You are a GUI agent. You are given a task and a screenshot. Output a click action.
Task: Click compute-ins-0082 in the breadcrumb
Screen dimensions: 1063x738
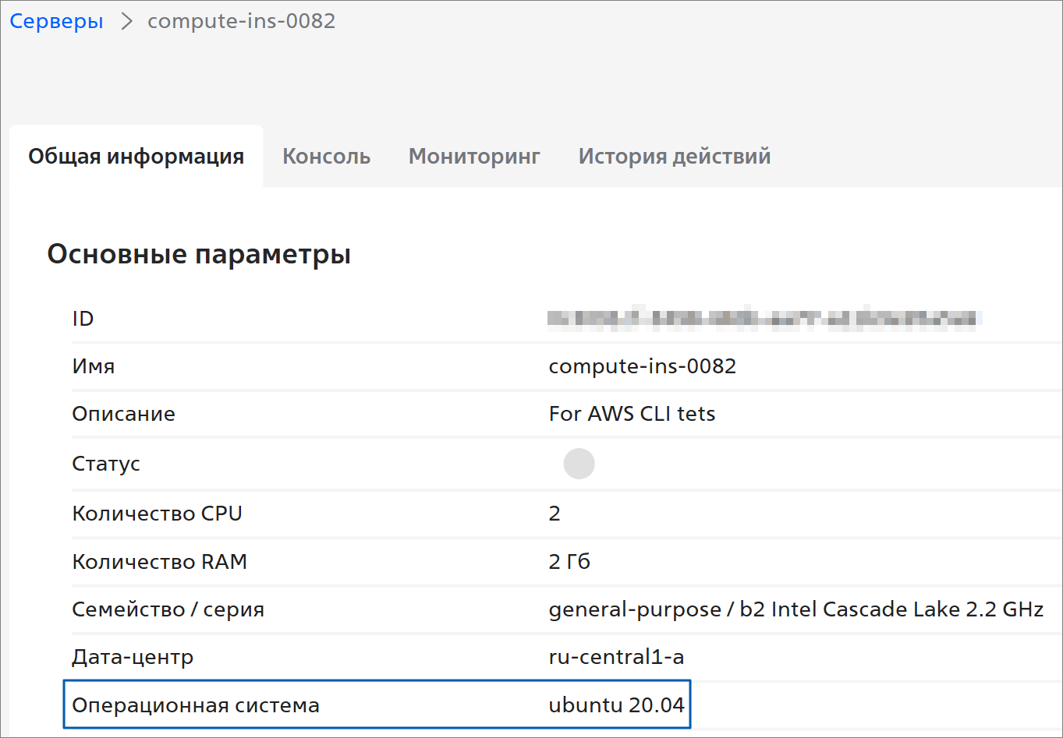(241, 21)
